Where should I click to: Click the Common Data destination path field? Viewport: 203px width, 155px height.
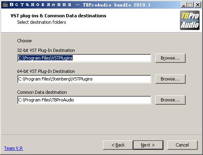tap(84, 100)
